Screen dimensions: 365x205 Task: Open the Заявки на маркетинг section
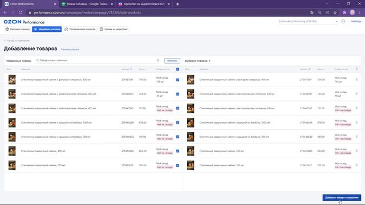(x=113, y=29)
